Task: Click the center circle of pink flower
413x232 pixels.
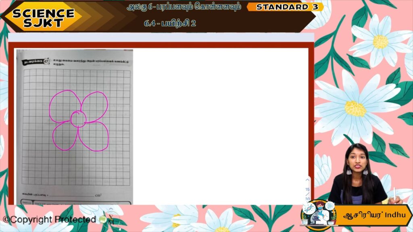Action: pyautogui.click(x=77, y=119)
